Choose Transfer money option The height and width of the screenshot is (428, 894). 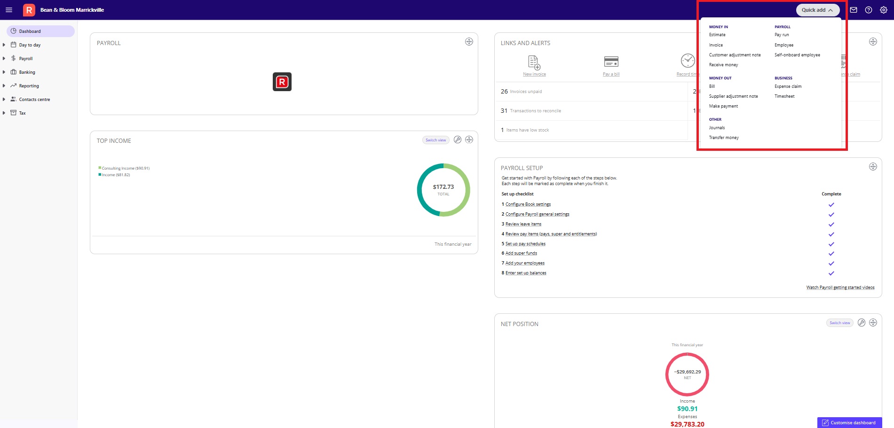(724, 138)
